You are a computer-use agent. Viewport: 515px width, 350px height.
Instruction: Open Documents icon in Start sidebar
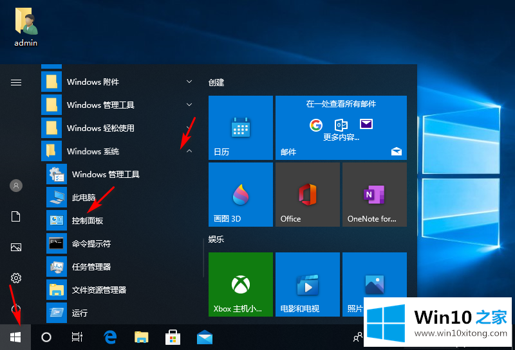(16, 216)
